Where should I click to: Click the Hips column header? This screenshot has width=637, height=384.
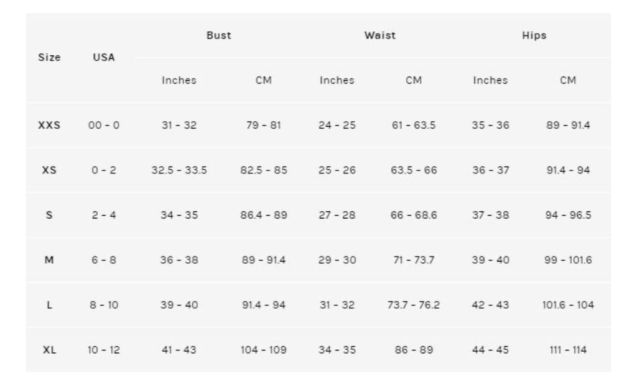(534, 35)
